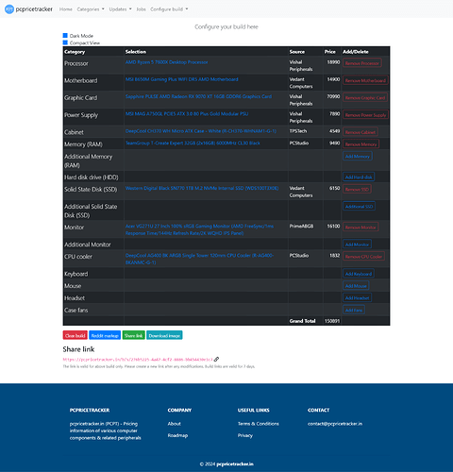The image size is (453, 472).
Task: Open the About link in the footer
Action: point(174,424)
